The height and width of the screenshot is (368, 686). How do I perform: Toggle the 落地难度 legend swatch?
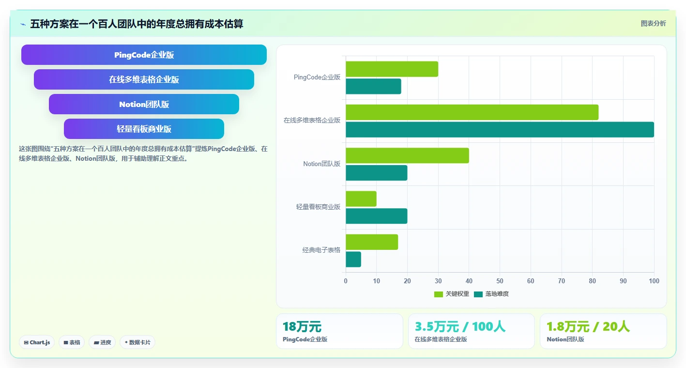click(x=478, y=294)
